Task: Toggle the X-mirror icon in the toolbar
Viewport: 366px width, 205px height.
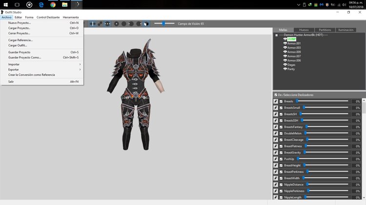Action: click(x=92, y=24)
